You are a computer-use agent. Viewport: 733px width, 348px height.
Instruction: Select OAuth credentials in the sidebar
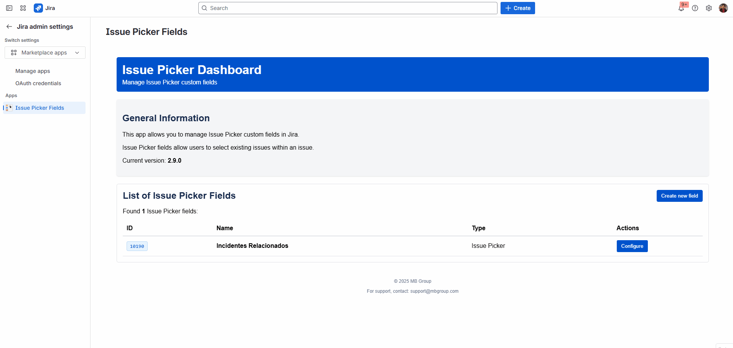click(38, 83)
